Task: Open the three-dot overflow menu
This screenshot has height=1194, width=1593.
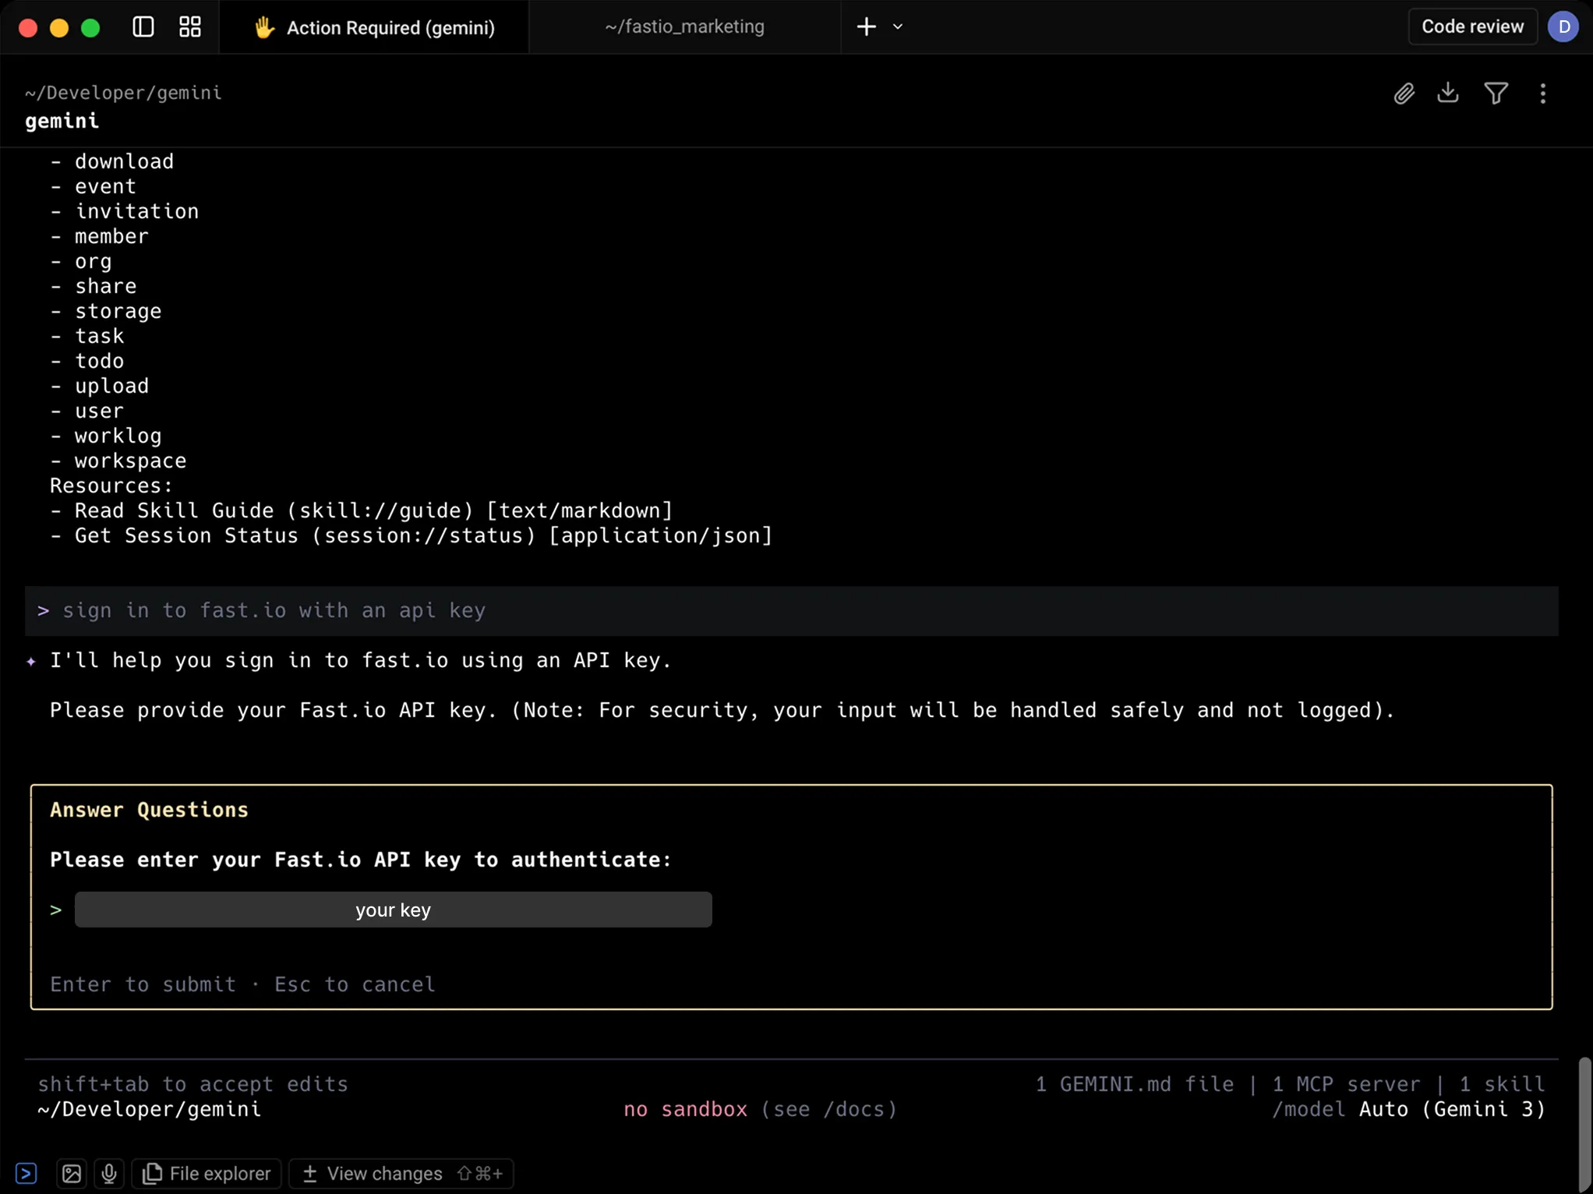Action: pos(1542,93)
